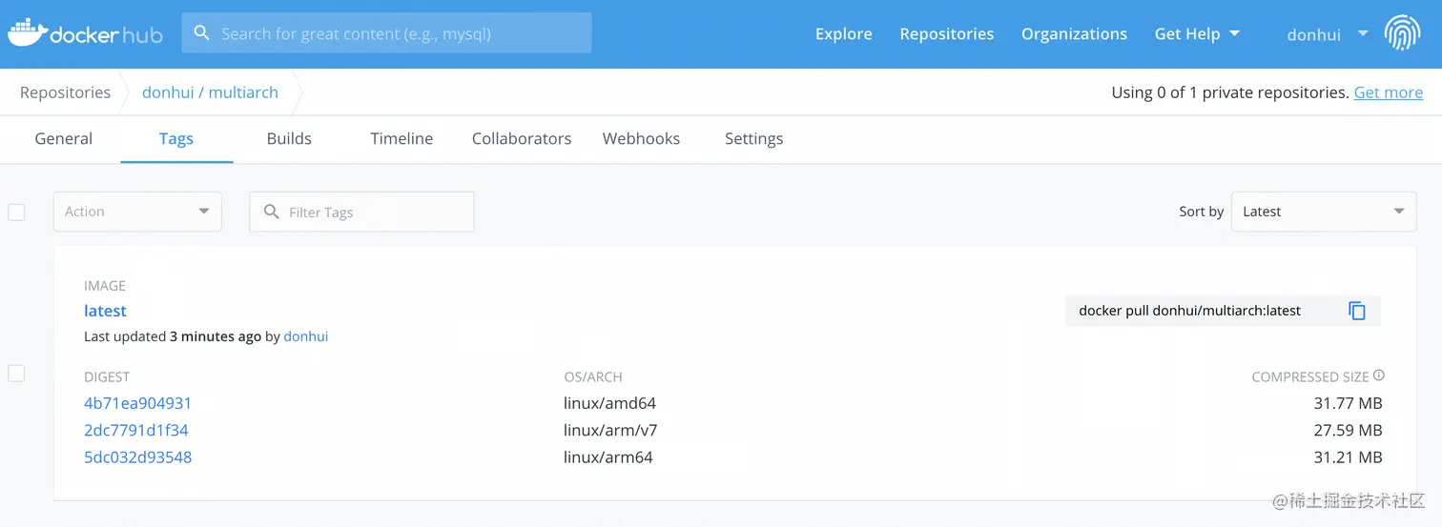Click the Repositories breadcrumb
This screenshot has height=527, width=1442.
point(65,92)
